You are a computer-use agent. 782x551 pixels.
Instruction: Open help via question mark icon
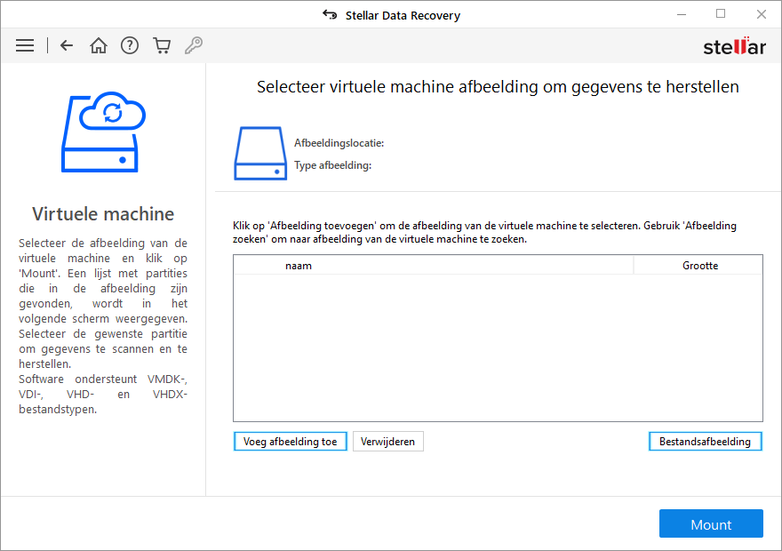click(130, 45)
